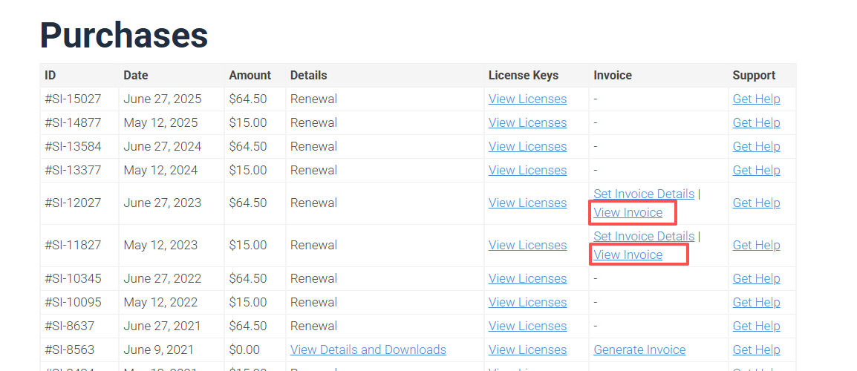
Task: Get help for order #SI-15027
Action: click(x=756, y=99)
